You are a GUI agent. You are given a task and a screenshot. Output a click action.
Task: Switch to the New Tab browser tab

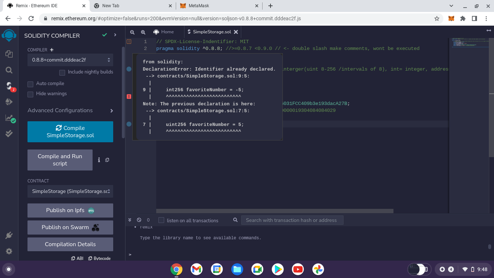pos(133,6)
